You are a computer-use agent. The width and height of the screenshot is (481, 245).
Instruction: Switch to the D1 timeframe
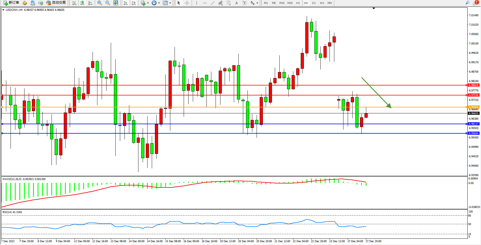[314, 3]
